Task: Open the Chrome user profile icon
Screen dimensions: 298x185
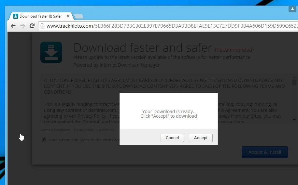Action: [292, 9]
